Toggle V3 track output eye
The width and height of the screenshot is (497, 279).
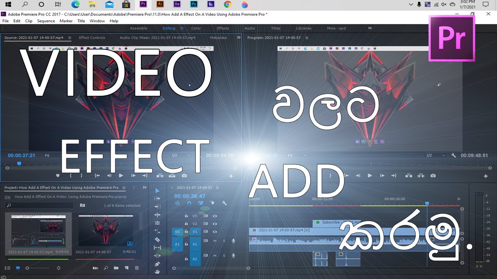coord(215,216)
